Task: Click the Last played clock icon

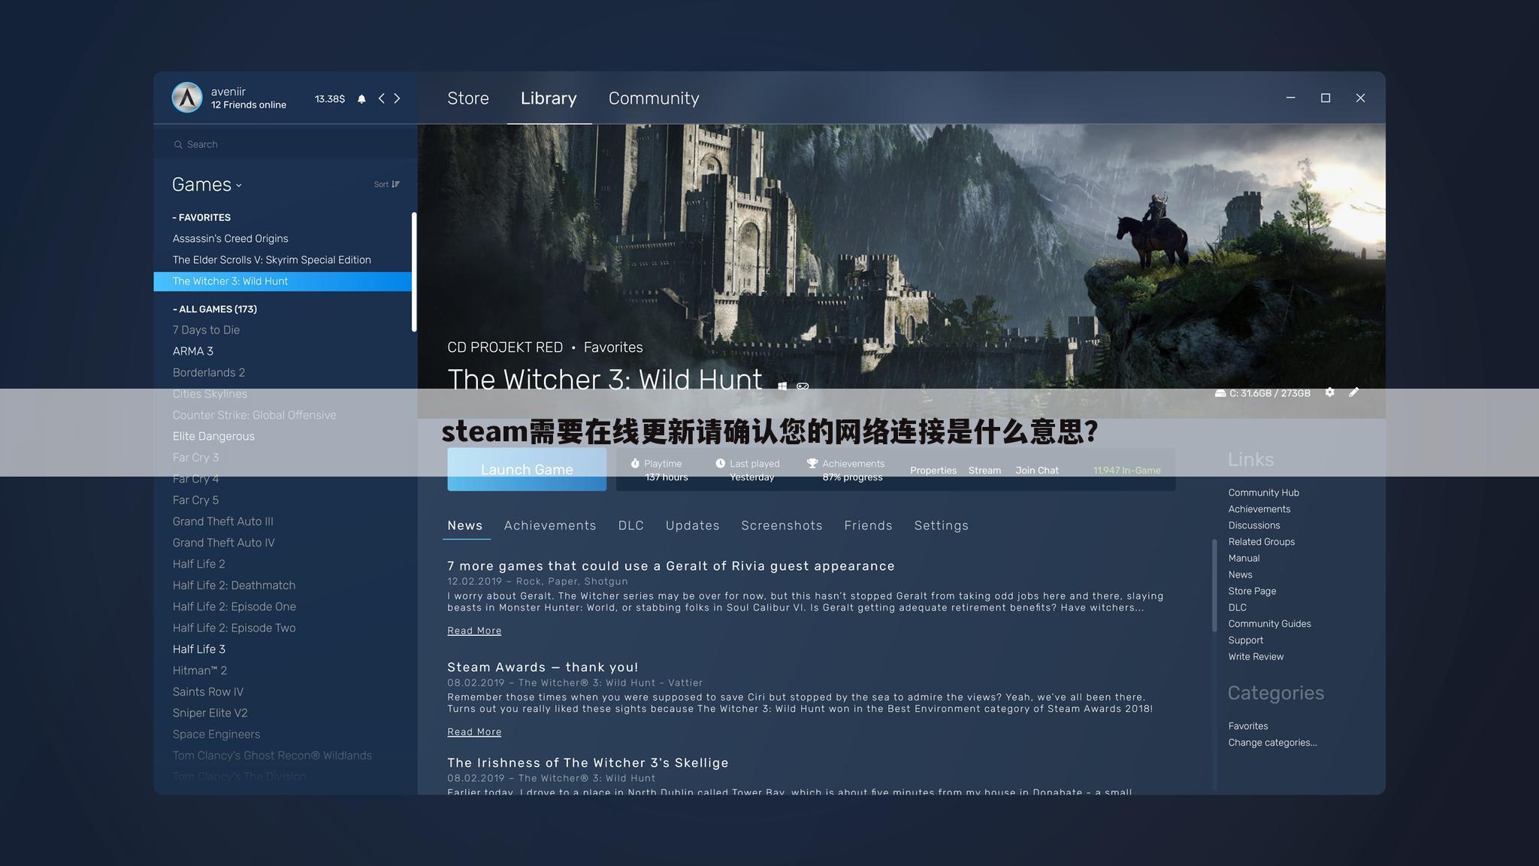Action: pyautogui.click(x=721, y=463)
